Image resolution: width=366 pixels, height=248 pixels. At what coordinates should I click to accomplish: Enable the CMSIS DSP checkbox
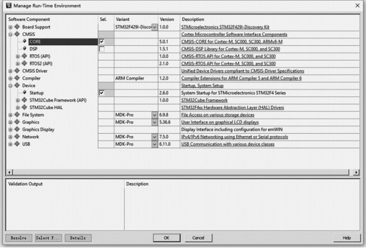pos(102,49)
